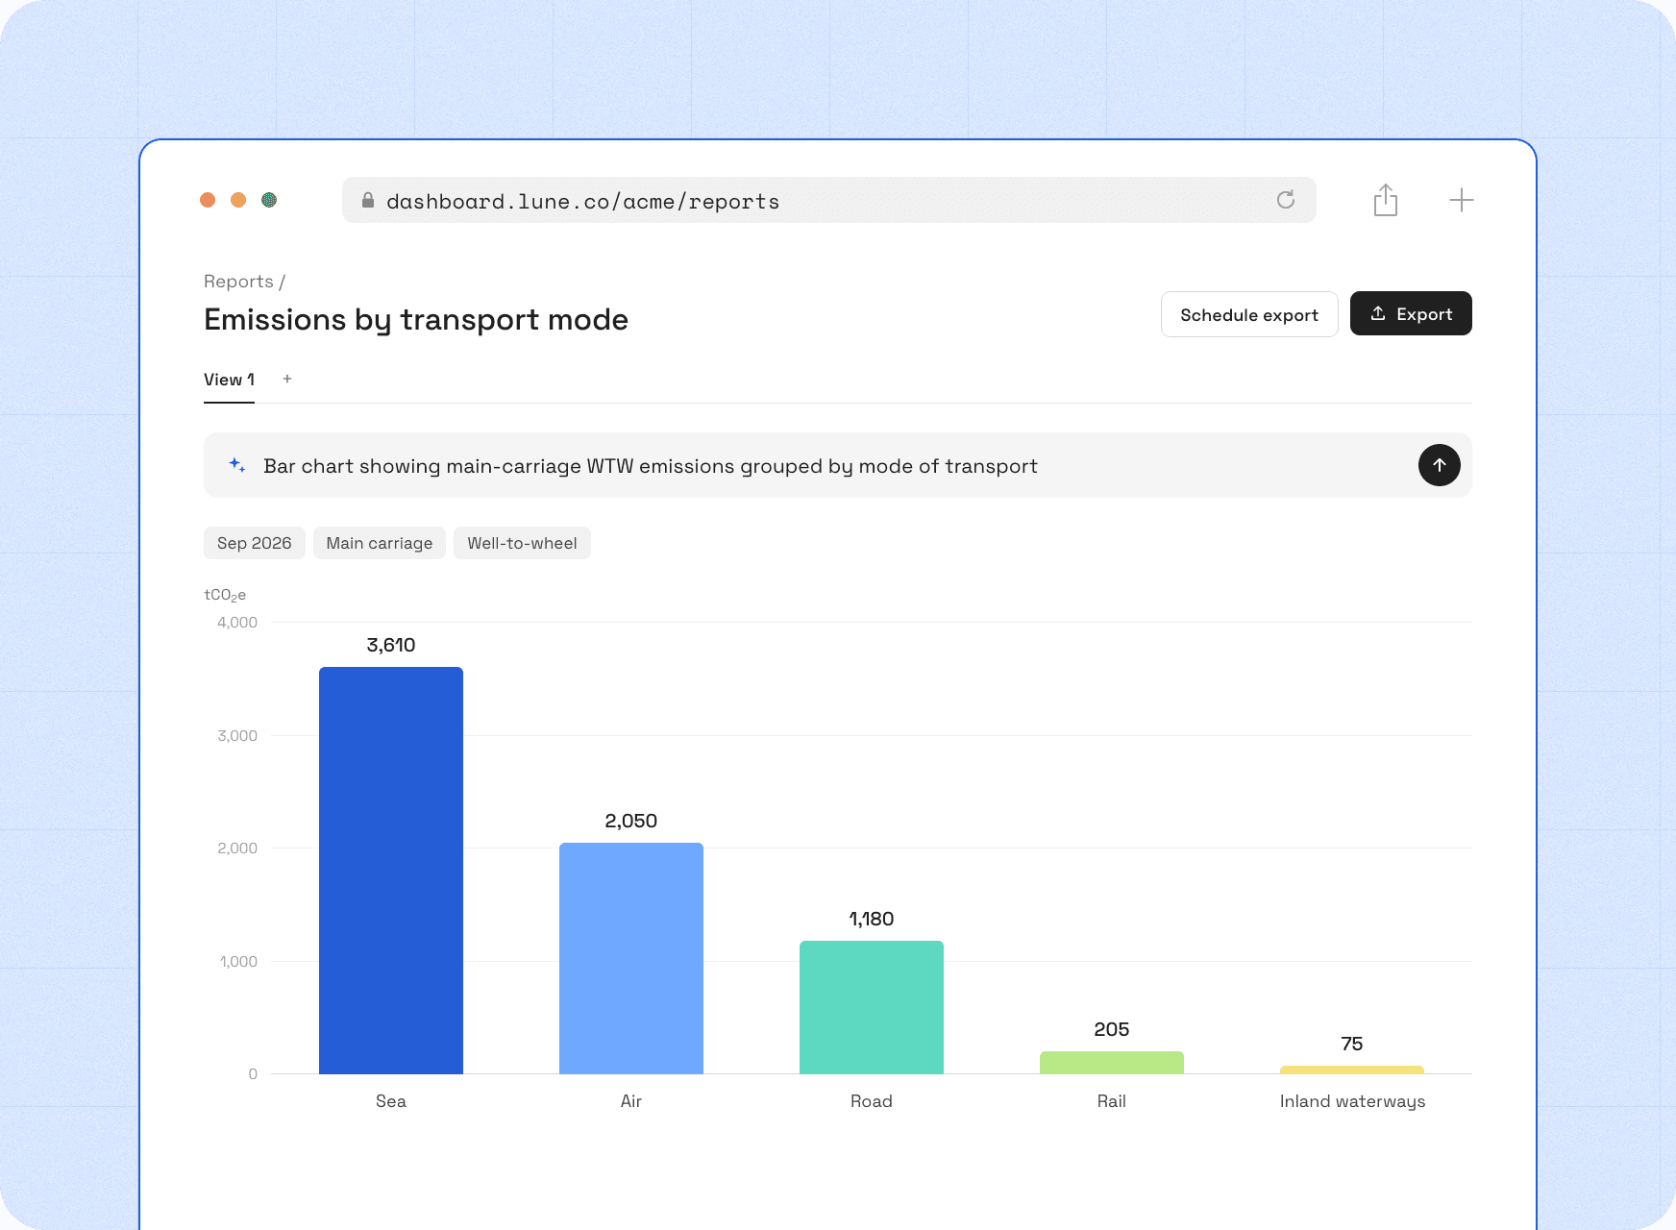Click the Rail axis label
The height and width of the screenshot is (1230, 1676).
point(1112,1101)
